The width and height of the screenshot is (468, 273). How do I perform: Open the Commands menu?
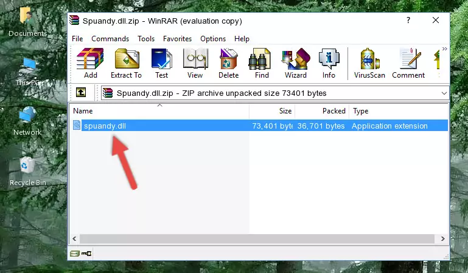coord(110,39)
